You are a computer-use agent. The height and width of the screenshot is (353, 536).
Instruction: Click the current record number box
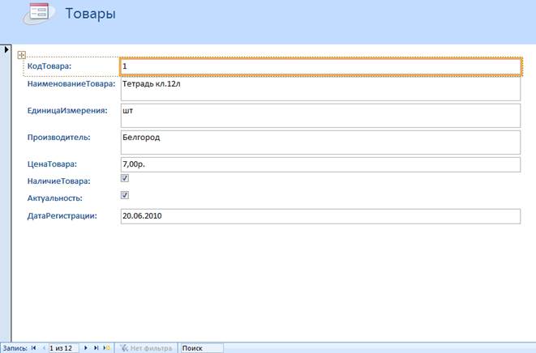pyautogui.click(x=64, y=348)
